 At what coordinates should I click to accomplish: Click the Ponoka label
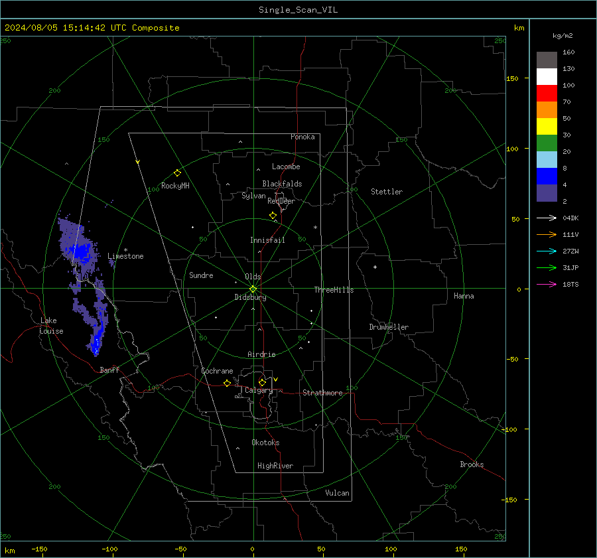click(302, 137)
